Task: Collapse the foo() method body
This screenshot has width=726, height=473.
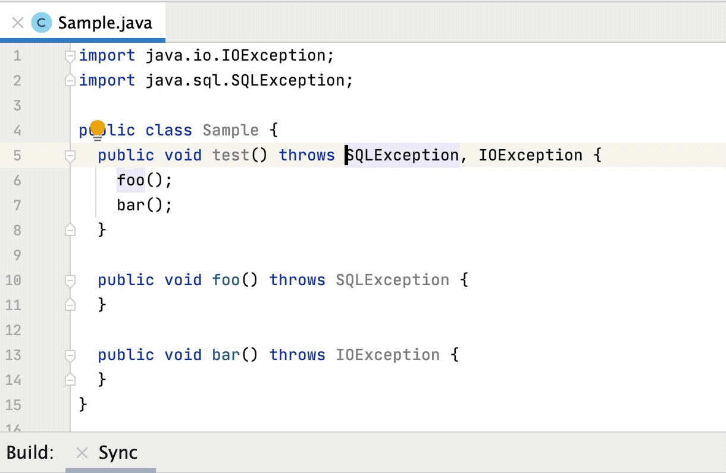Action: [x=70, y=279]
